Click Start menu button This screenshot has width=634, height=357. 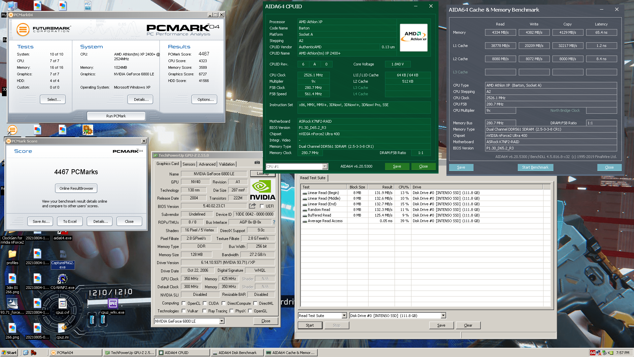pos(9,353)
